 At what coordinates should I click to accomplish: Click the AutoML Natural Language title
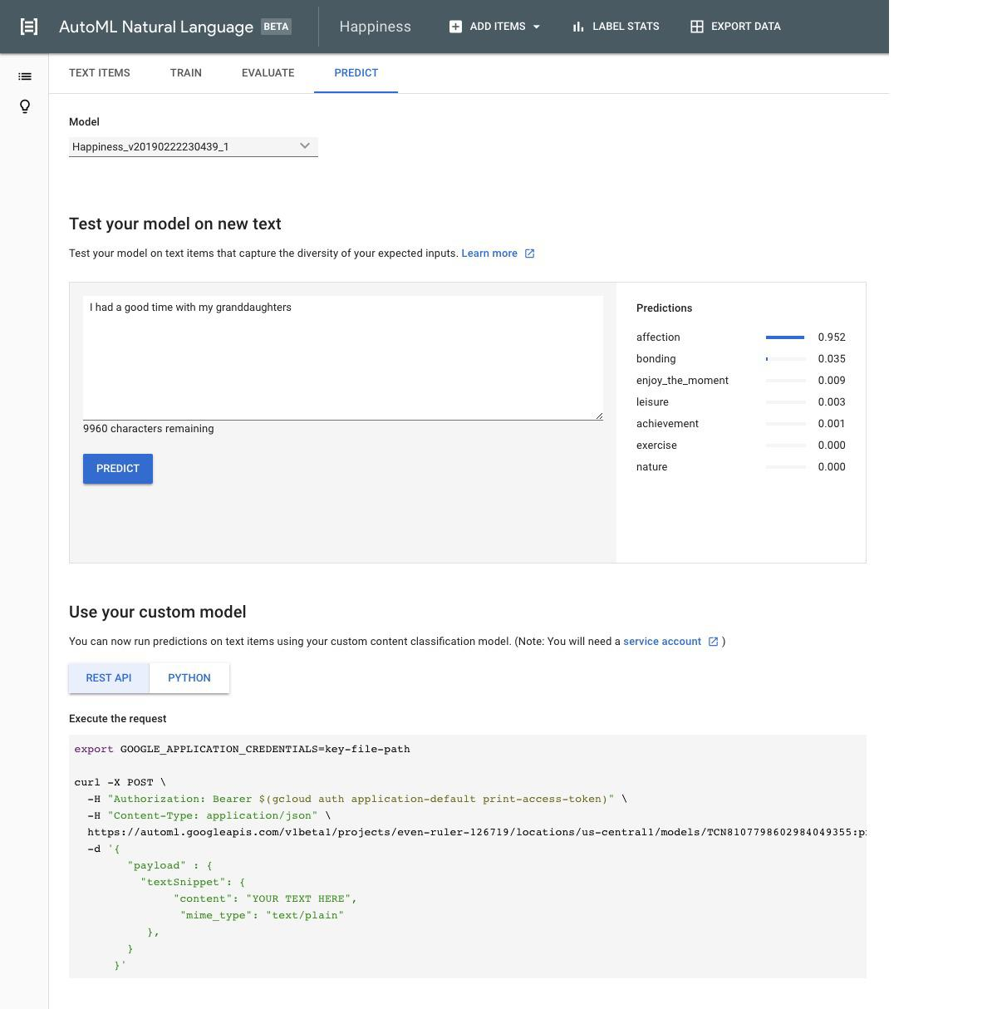point(156,27)
